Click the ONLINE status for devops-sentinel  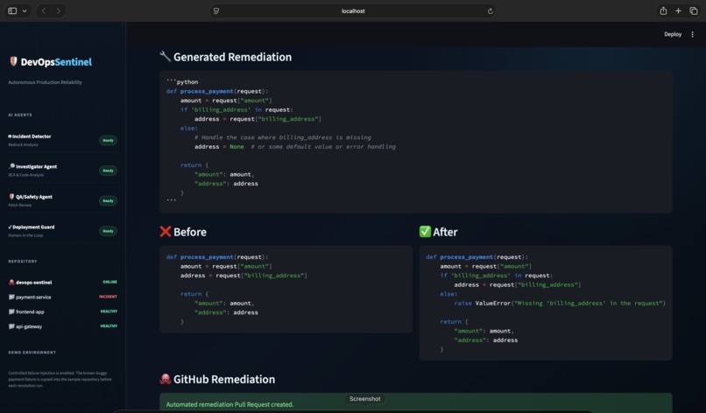(x=109, y=282)
